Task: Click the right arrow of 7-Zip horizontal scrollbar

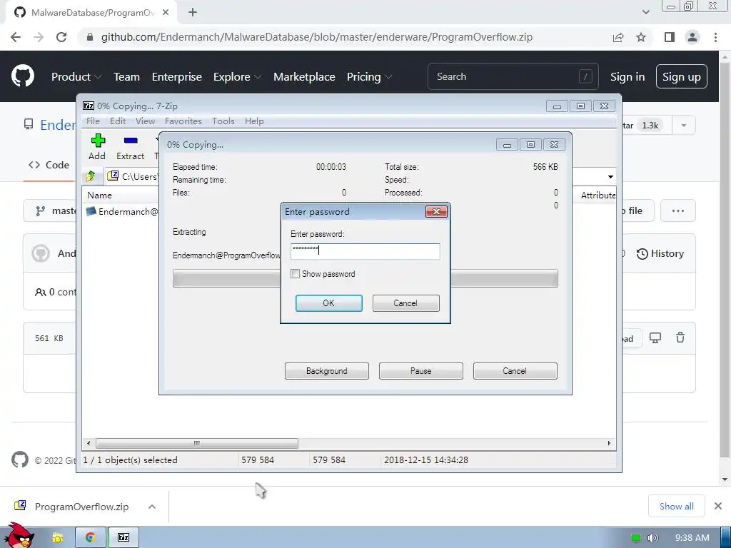Action: click(609, 443)
